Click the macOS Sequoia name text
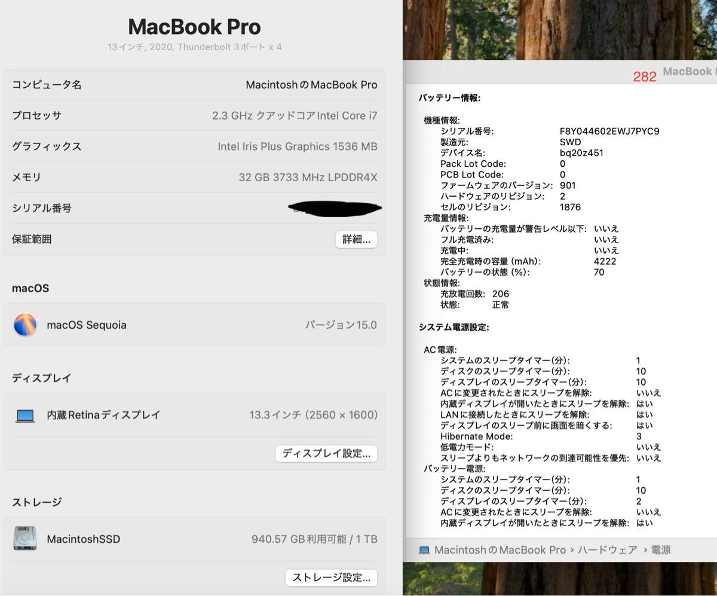 (87, 325)
